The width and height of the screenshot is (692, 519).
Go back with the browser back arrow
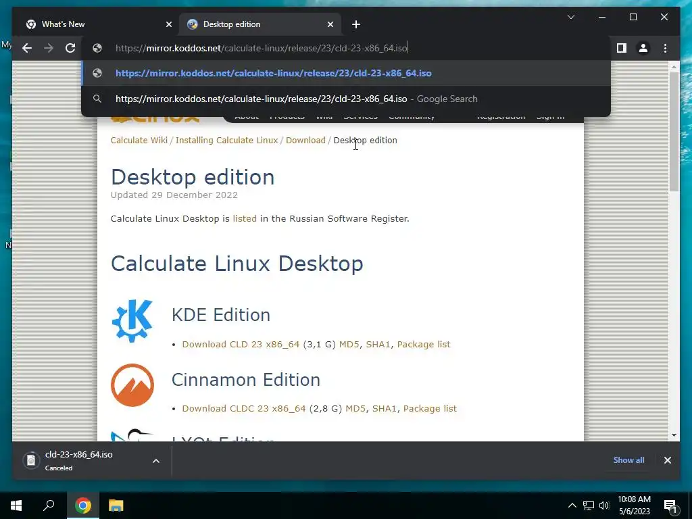click(x=27, y=48)
